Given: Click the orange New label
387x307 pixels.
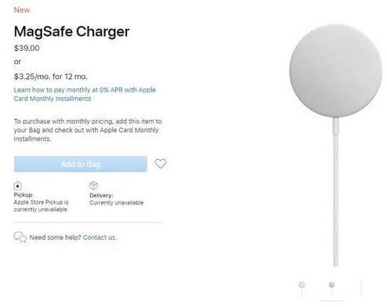Looking at the screenshot, I should tap(22, 10).
